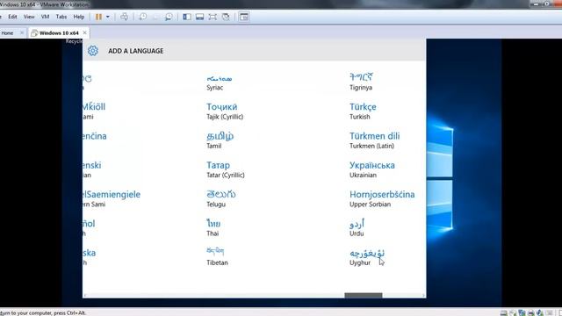Open the Help menu
The image size is (562, 316).
[x=79, y=17]
